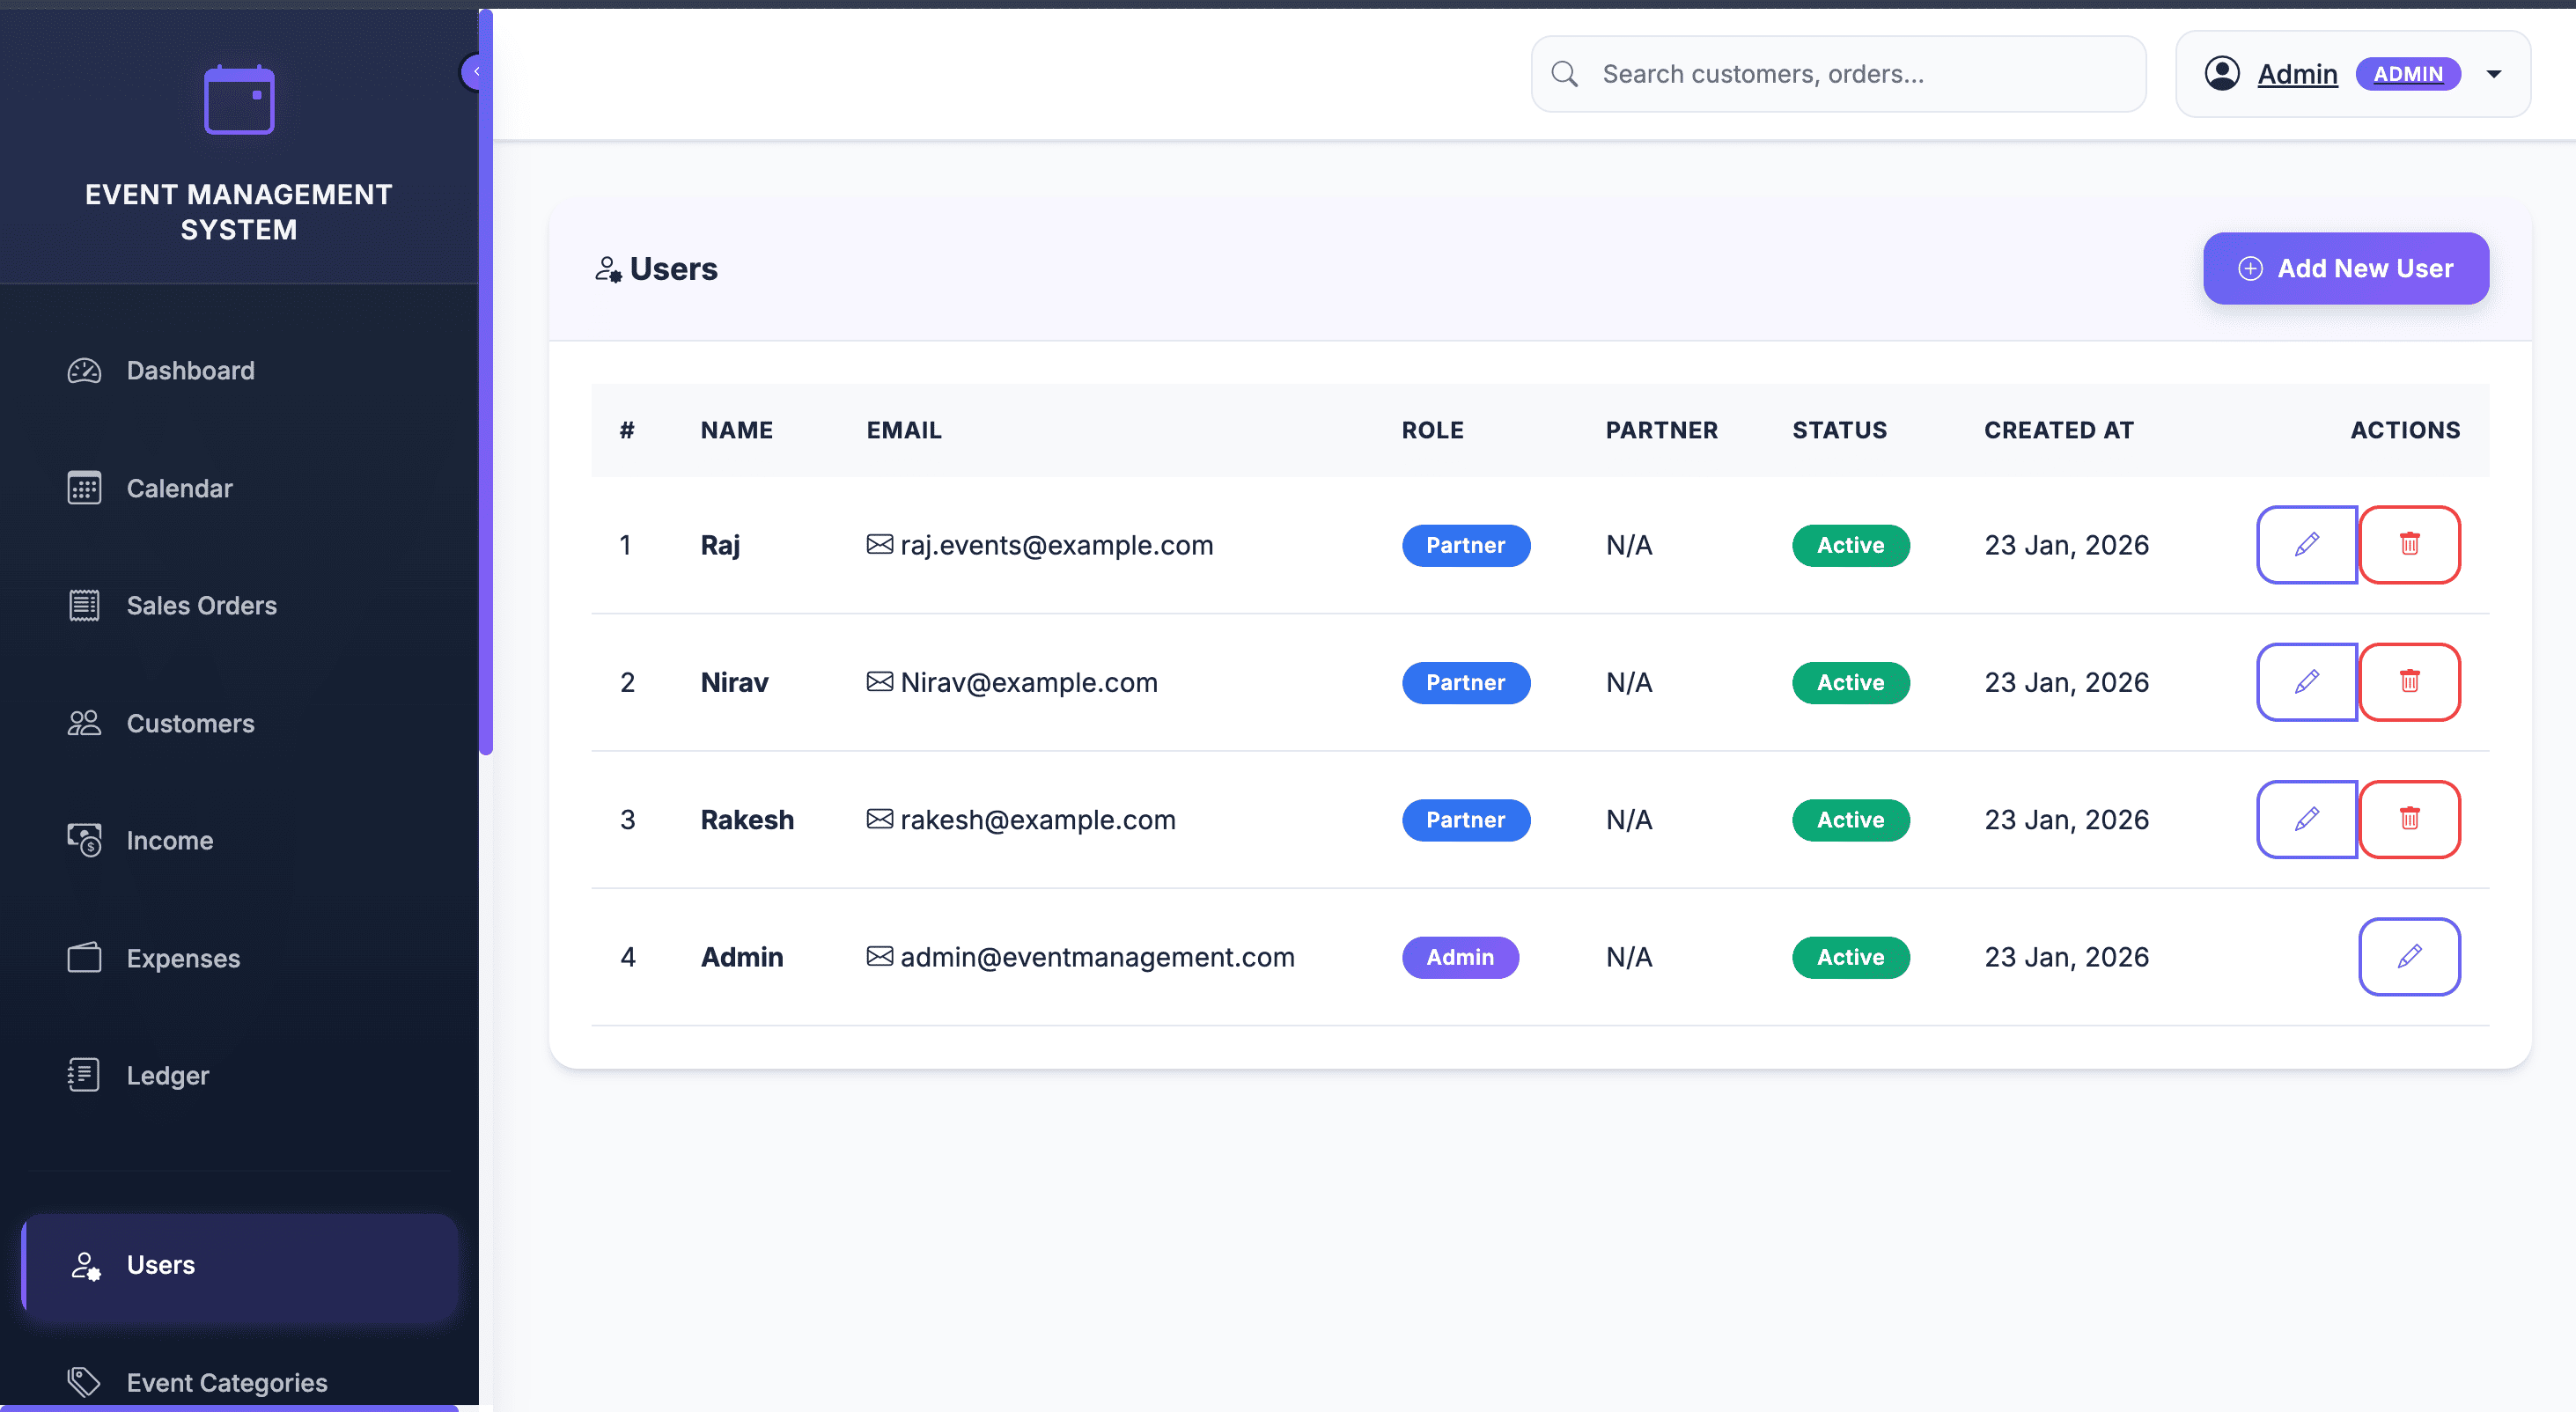Viewport: 2576px width, 1412px height.
Task: Click the Admin profile avatar icon
Action: coord(2221,74)
